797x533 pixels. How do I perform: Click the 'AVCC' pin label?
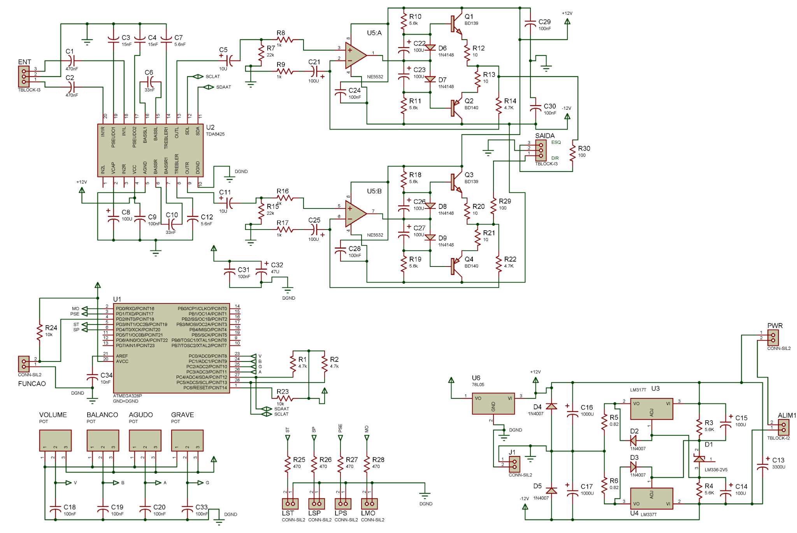122,361
